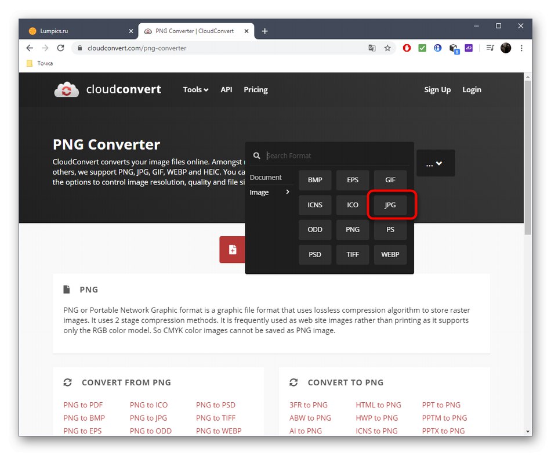Bookmark page with star icon
Image resolution: width=551 pixels, height=455 pixels.
(x=387, y=48)
